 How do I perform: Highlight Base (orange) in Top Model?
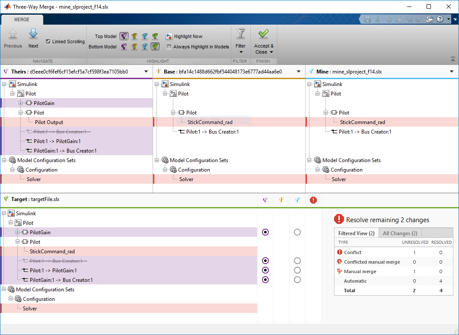[x=134, y=36]
